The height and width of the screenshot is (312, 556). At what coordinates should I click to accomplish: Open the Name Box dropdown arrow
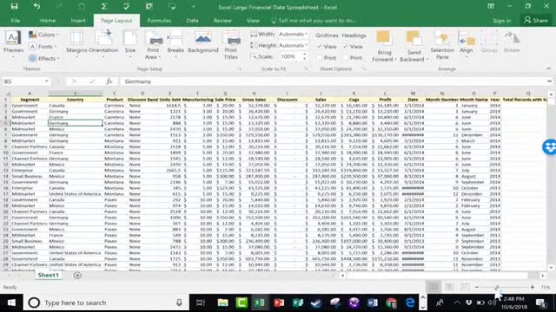pyautogui.click(x=46, y=81)
